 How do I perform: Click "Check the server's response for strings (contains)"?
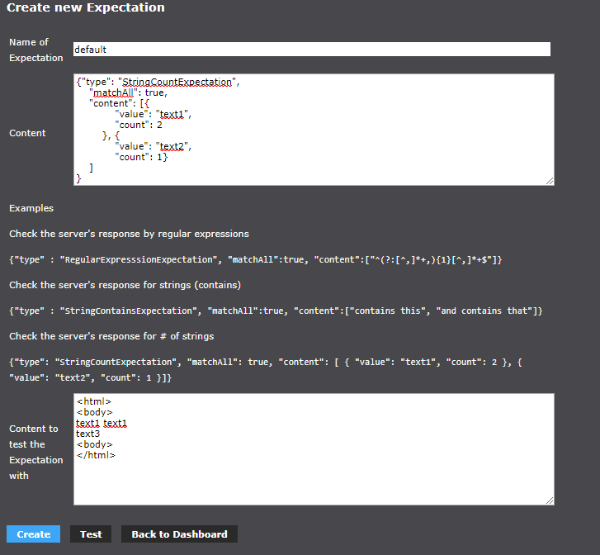(125, 285)
